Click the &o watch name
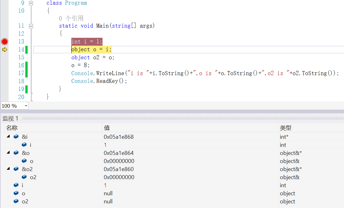 click(26, 153)
